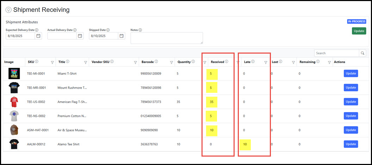This screenshot has height=165, width=372.
Task: Click the SKU column info icon
Action: (x=37, y=62)
